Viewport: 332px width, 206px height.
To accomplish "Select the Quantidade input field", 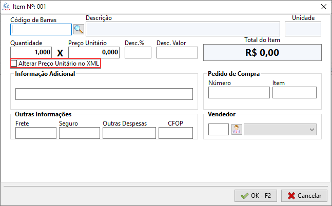I will [x=31, y=52].
